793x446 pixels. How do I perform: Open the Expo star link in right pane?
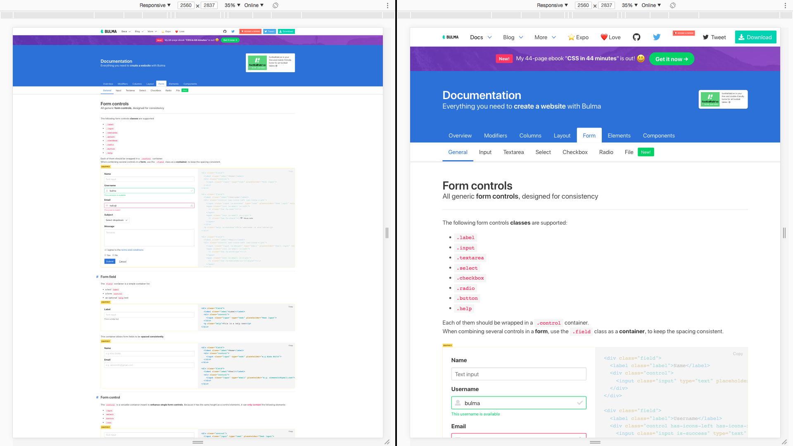coord(578,37)
